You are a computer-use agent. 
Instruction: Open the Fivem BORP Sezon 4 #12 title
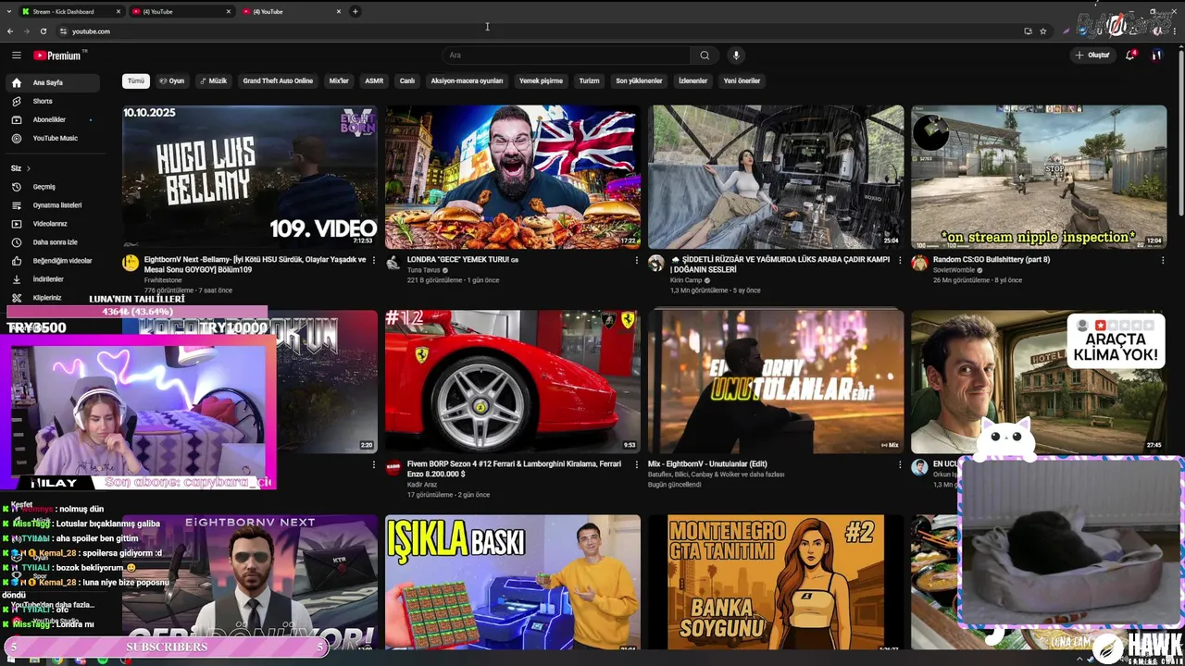pyautogui.click(x=514, y=469)
